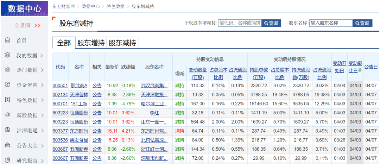Open shareholder 天津津融投… link
380x164 pixels.
154,94
